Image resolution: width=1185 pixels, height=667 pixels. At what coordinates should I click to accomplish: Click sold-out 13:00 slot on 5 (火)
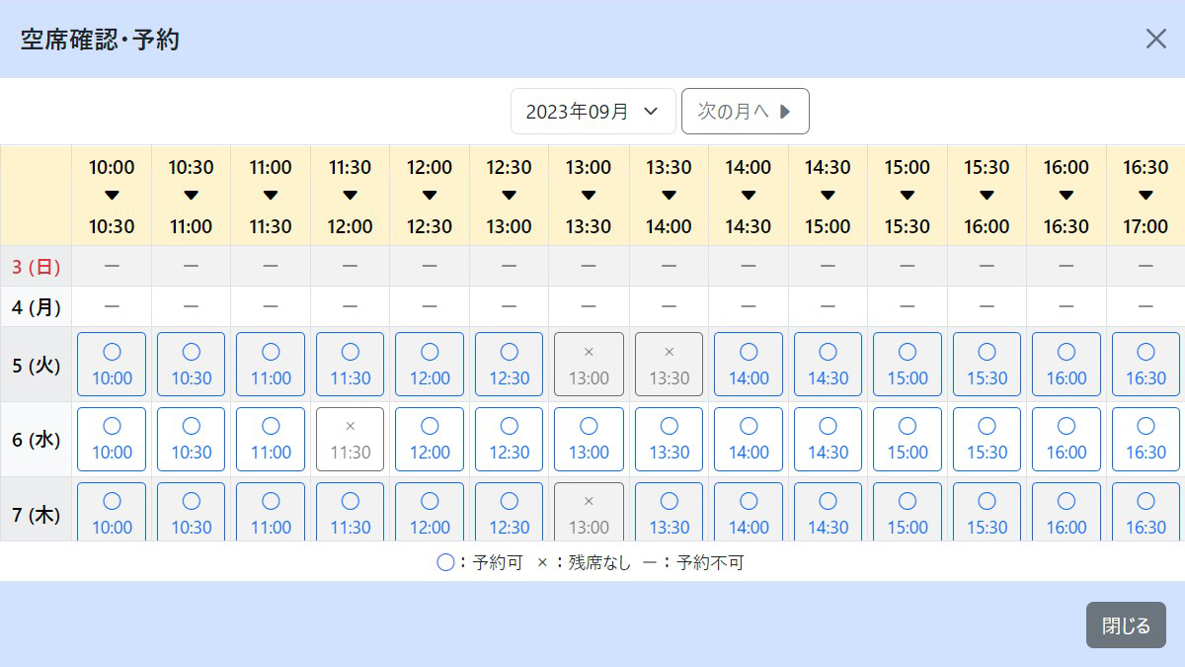click(589, 365)
